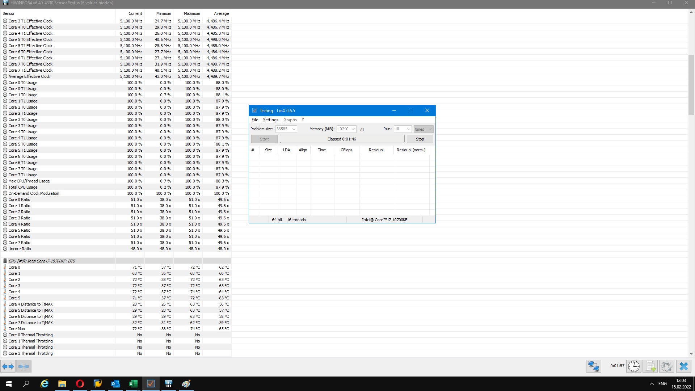Expand the Memory (MiB) dropdown
The image size is (695, 391).
click(x=353, y=129)
